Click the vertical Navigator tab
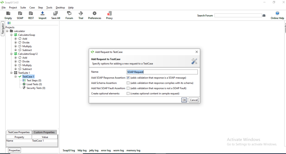Image resolution: width=286 pixels, height=154 pixels. 3,29
